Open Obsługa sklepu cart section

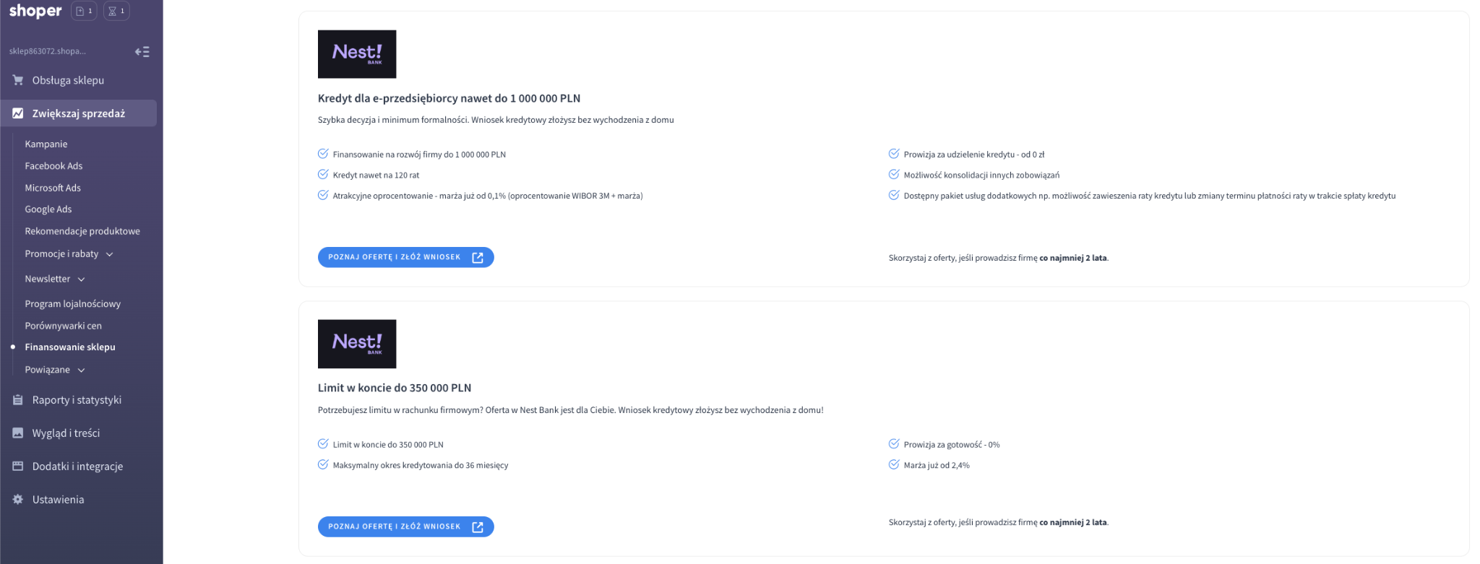click(68, 80)
